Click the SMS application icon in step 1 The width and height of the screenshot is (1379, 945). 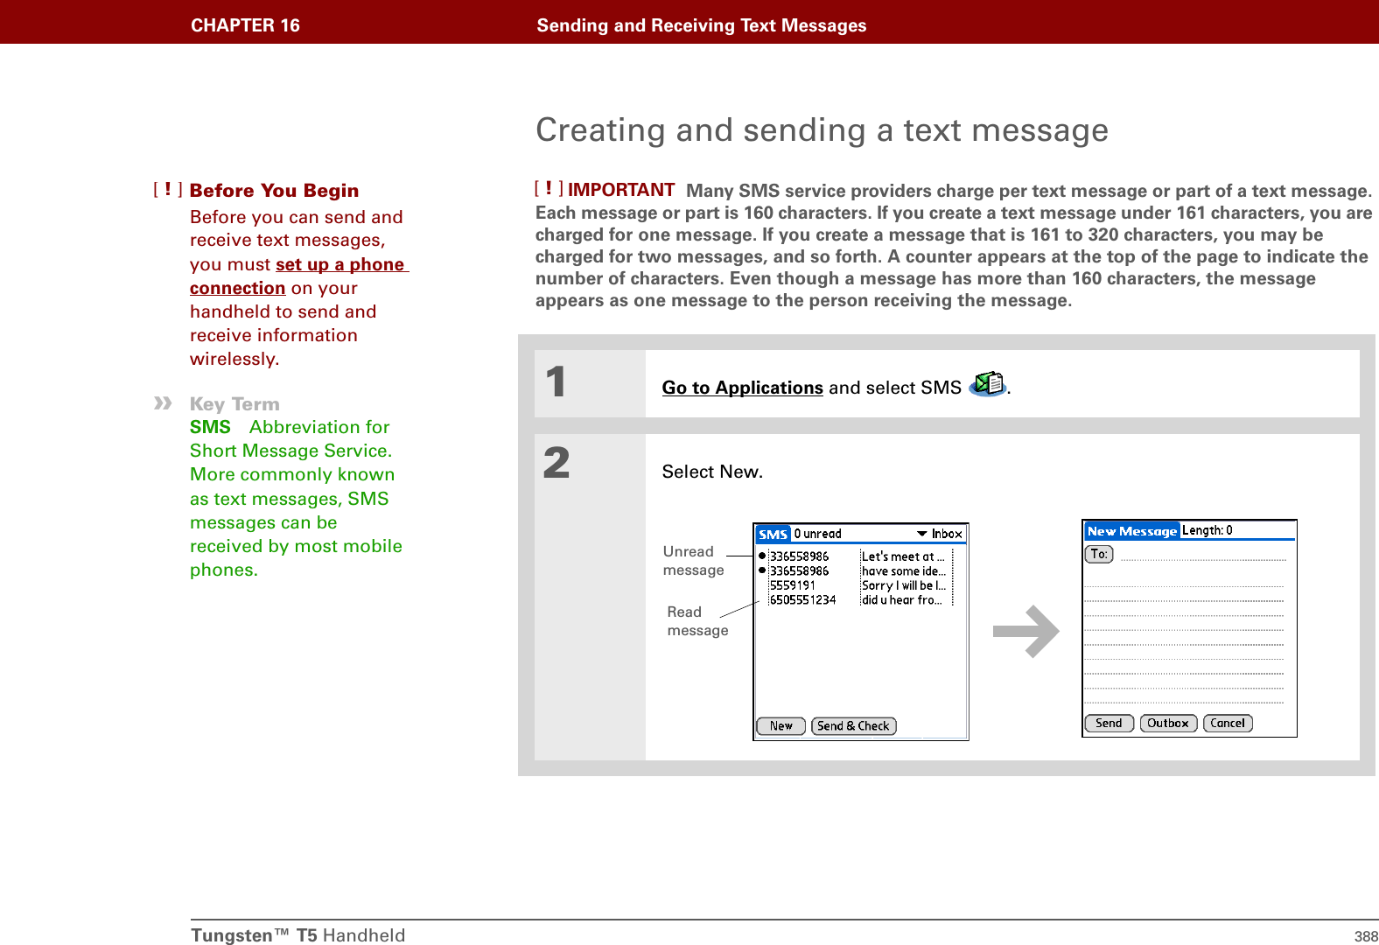988,384
